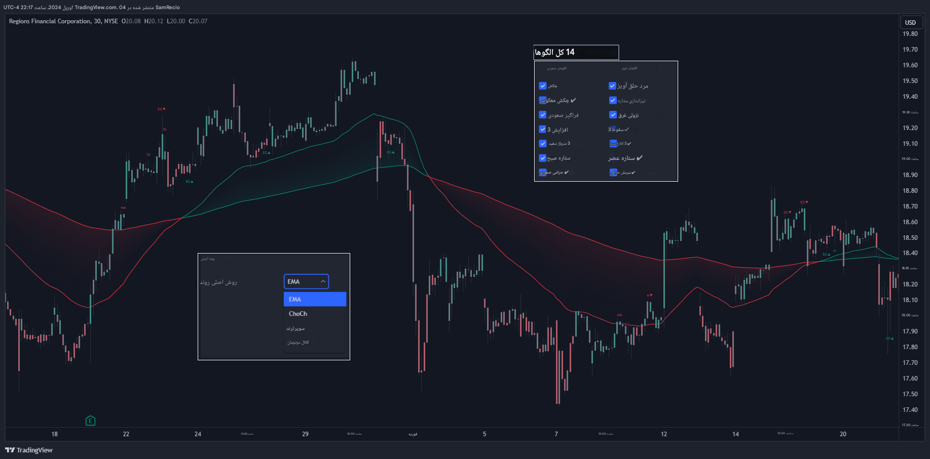Click the TradingView logo
This screenshot has width=930, height=459.
coord(29,450)
